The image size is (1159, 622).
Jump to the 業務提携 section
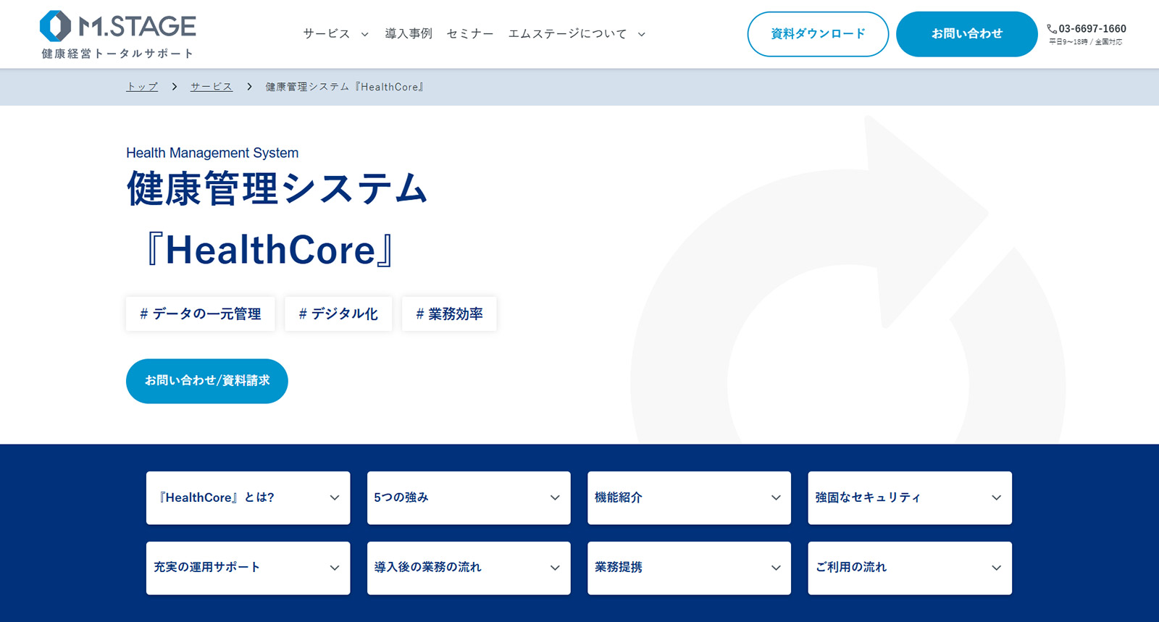pyautogui.click(x=689, y=568)
